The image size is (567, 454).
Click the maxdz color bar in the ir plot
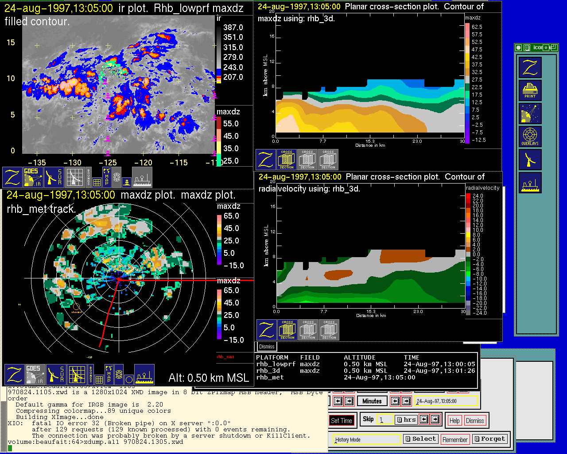219,142
